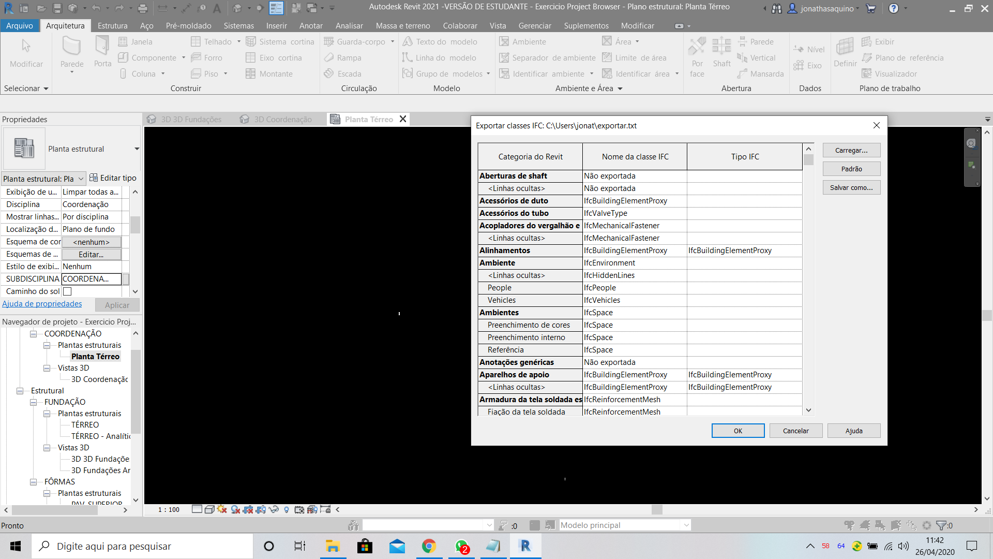Click the Escada stairs tool icon

point(329,73)
